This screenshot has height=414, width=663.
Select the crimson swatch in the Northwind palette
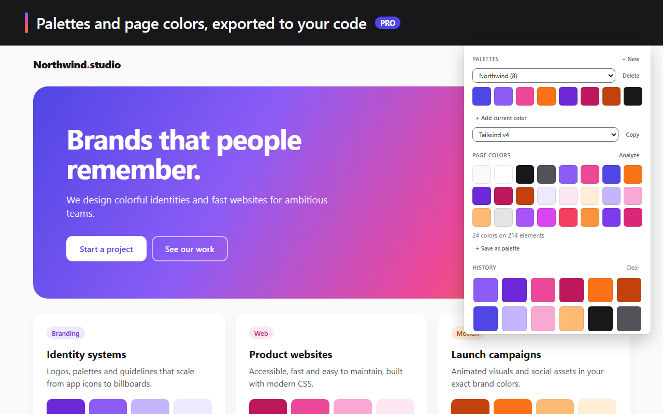[x=589, y=96]
